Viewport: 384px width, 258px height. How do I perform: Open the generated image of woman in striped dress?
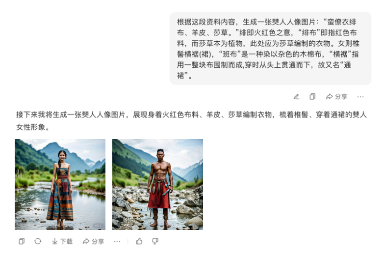60,185
